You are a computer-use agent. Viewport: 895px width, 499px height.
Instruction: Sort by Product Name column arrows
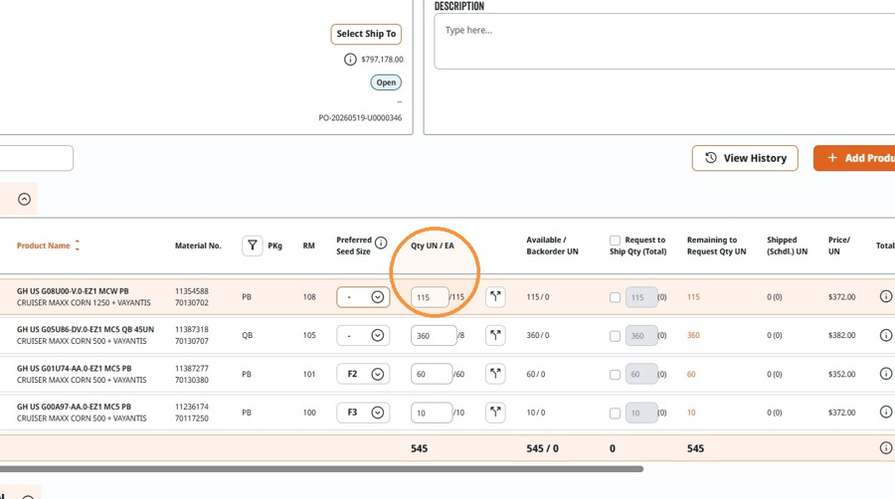click(x=77, y=246)
